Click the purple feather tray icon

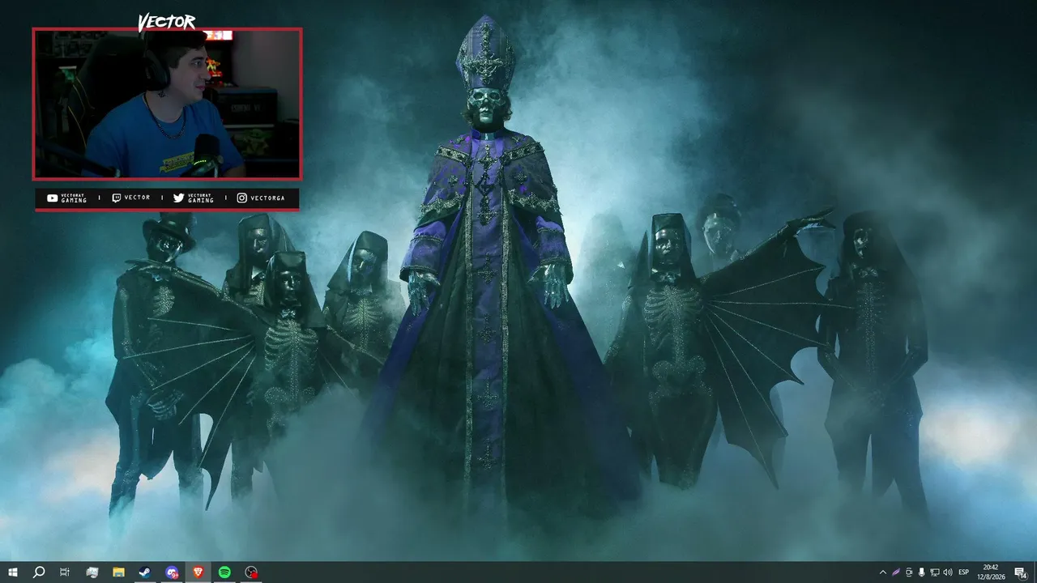(896, 572)
